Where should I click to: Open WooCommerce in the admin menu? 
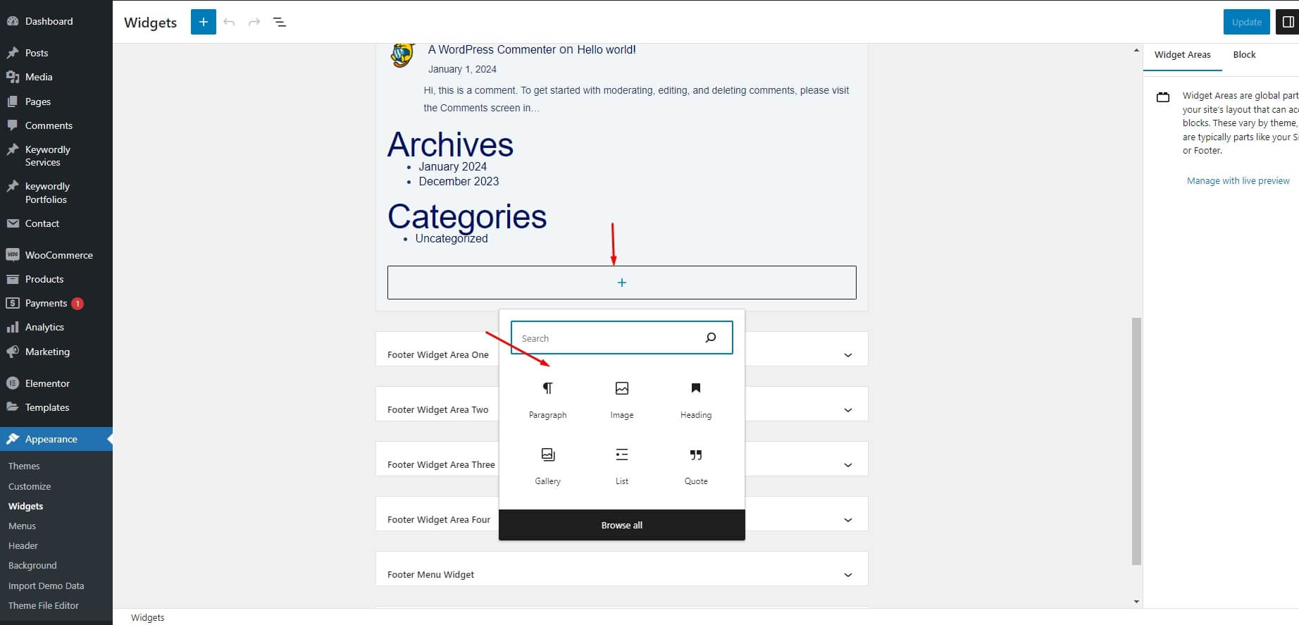click(x=58, y=255)
